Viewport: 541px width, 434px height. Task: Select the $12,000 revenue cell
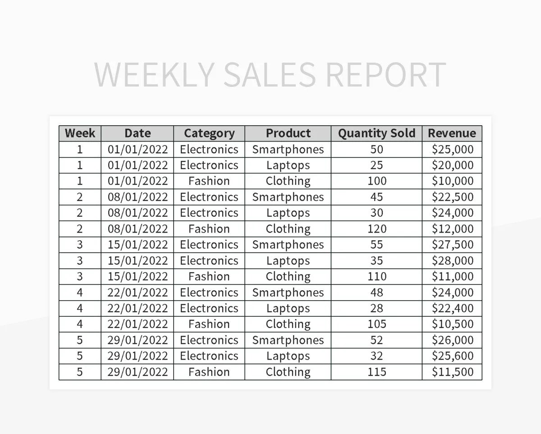(x=452, y=228)
